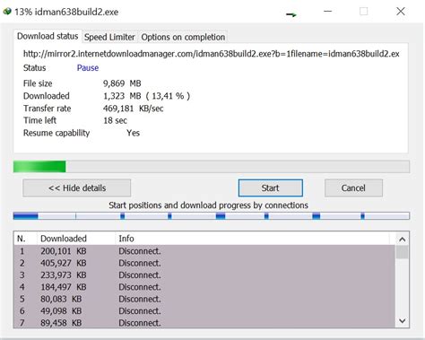Open the Speed Limiter tab
Viewport: 425px width, 340px height.
(x=109, y=37)
